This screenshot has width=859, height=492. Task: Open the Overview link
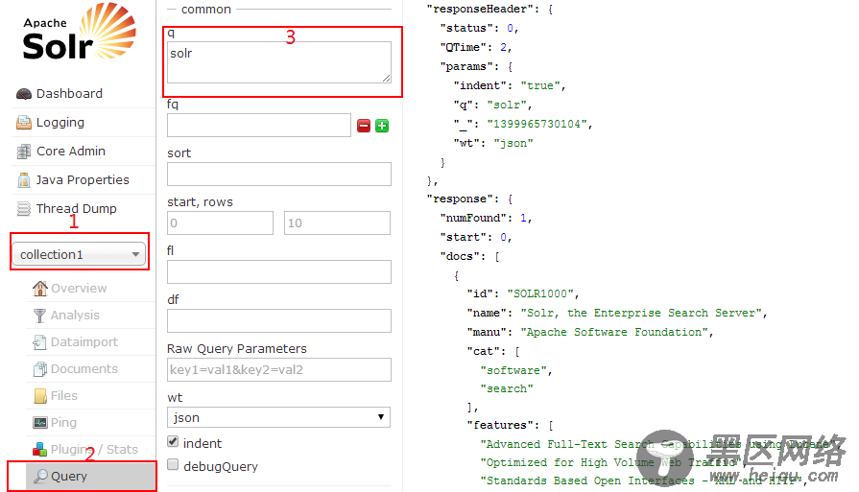(x=79, y=289)
